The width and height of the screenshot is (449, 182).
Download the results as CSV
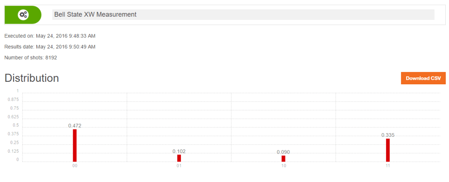tap(423, 78)
